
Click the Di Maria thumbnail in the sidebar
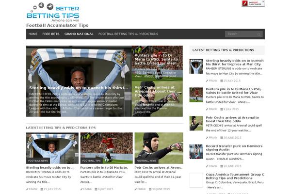[x=196, y=95]
